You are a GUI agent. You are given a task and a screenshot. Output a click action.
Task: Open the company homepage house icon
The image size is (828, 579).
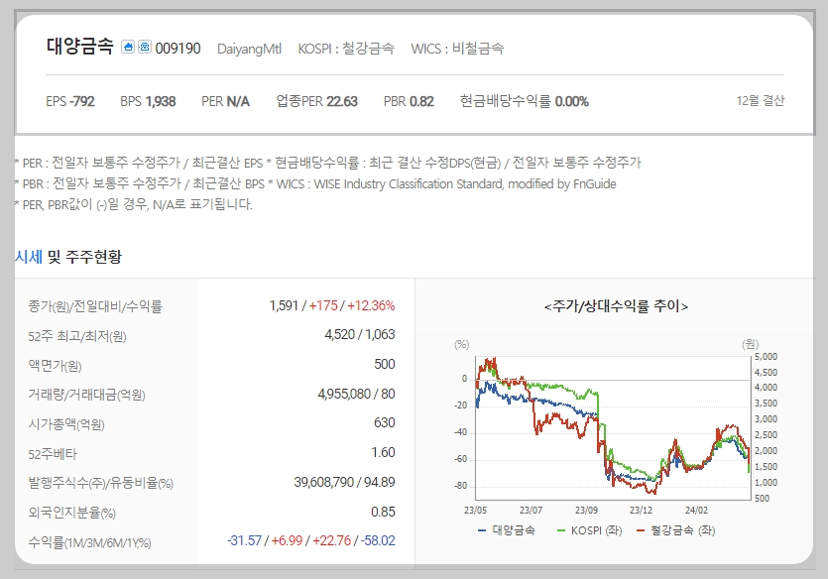[127, 47]
